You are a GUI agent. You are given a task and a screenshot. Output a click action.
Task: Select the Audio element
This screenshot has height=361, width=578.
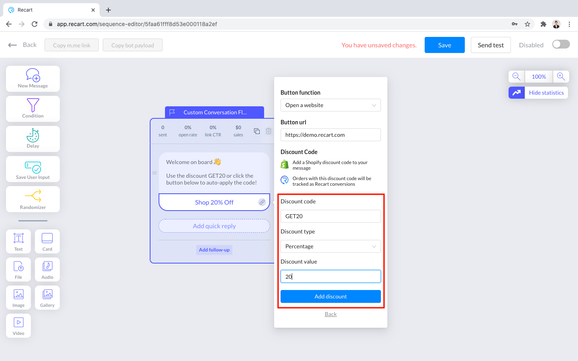click(x=47, y=270)
